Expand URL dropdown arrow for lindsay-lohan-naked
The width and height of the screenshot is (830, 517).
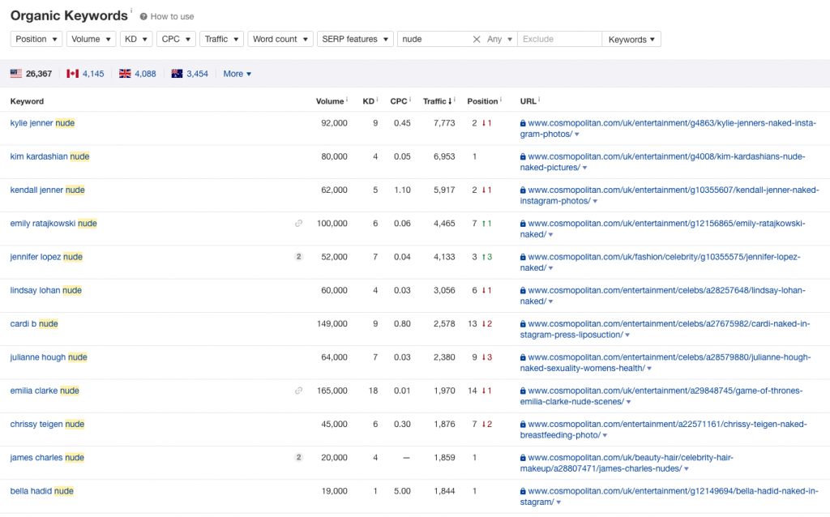click(x=550, y=301)
